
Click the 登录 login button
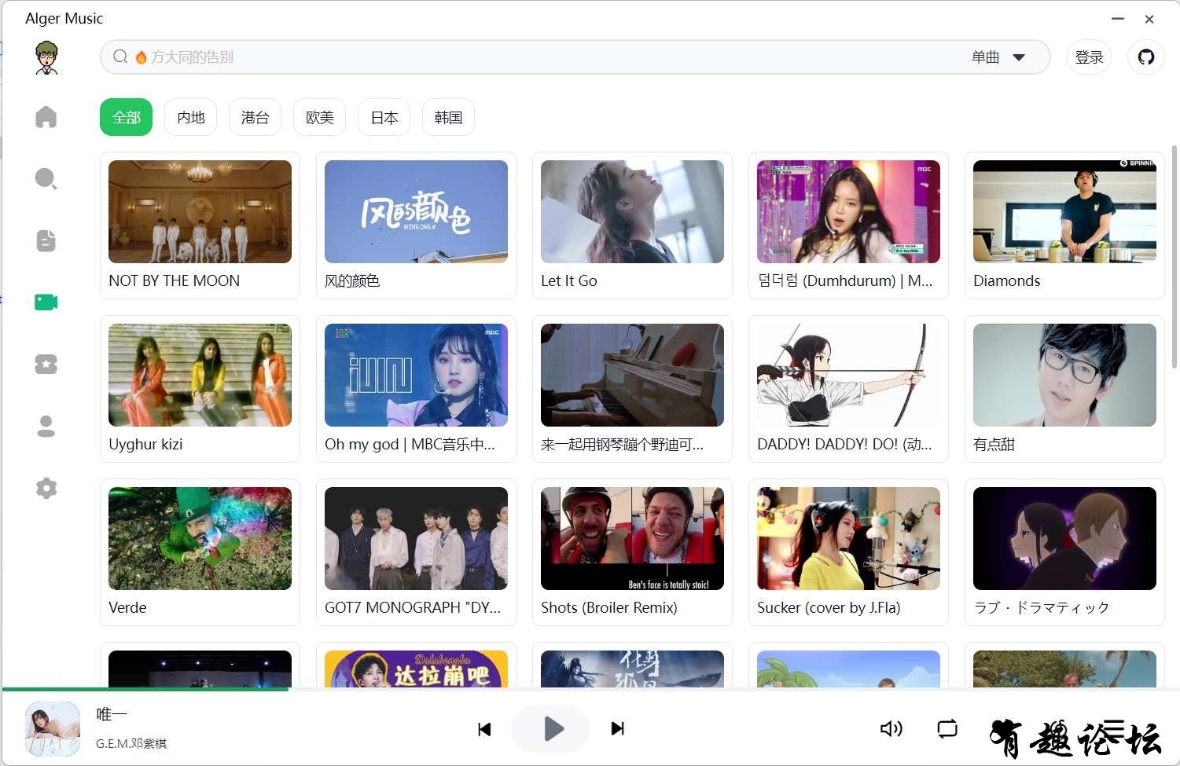(x=1089, y=57)
